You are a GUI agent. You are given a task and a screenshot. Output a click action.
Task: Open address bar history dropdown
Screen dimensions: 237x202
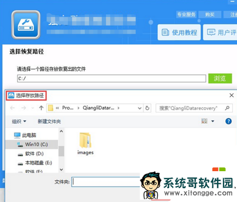(139, 108)
